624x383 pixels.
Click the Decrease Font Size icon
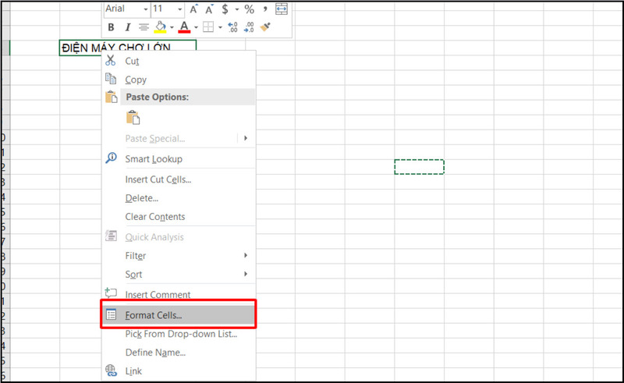click(x=211, y=9)
